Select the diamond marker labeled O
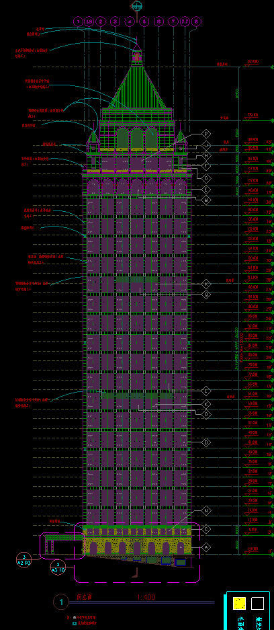 [206, 414]
